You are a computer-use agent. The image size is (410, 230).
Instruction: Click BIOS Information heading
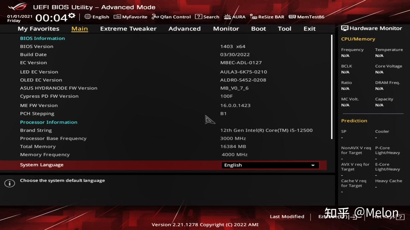(x=42, y=38)
